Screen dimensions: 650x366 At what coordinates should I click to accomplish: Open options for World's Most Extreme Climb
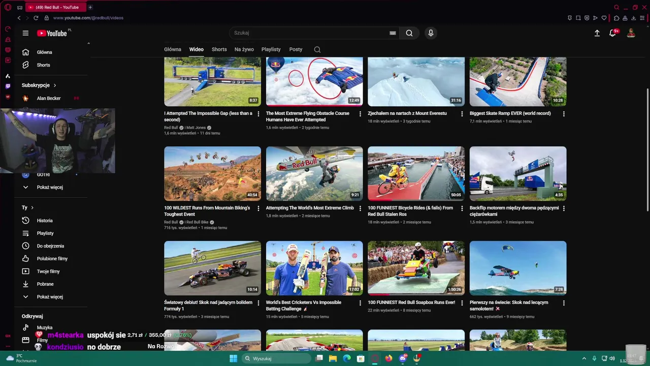point(360,208)
